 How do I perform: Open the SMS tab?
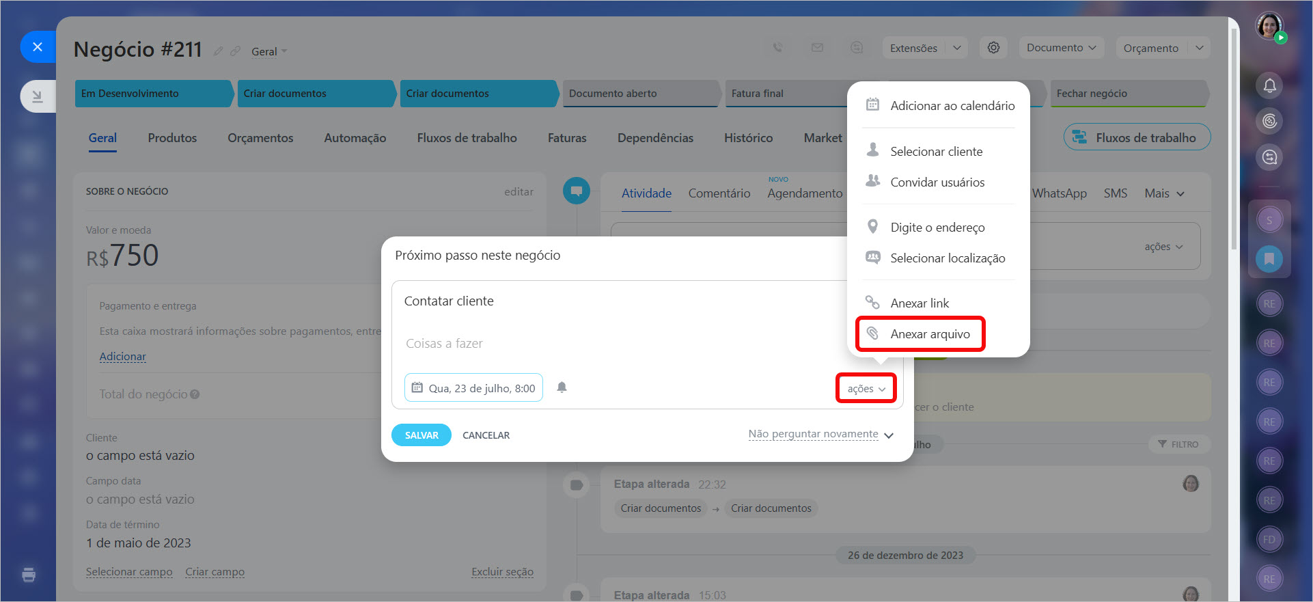pos(1116,193)
